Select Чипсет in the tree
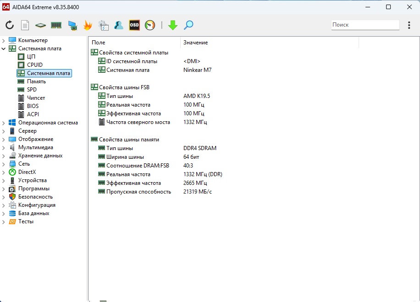 point(36,98)
